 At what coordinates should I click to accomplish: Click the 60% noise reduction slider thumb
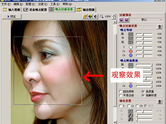click(146, 78)
